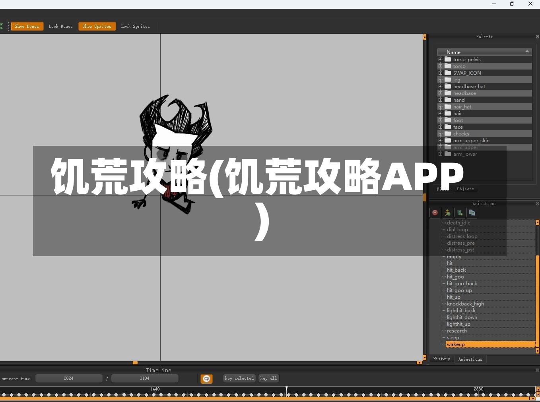Select the hit_up animation
This screenshot has height=402, width=540.
click(490, 297)
